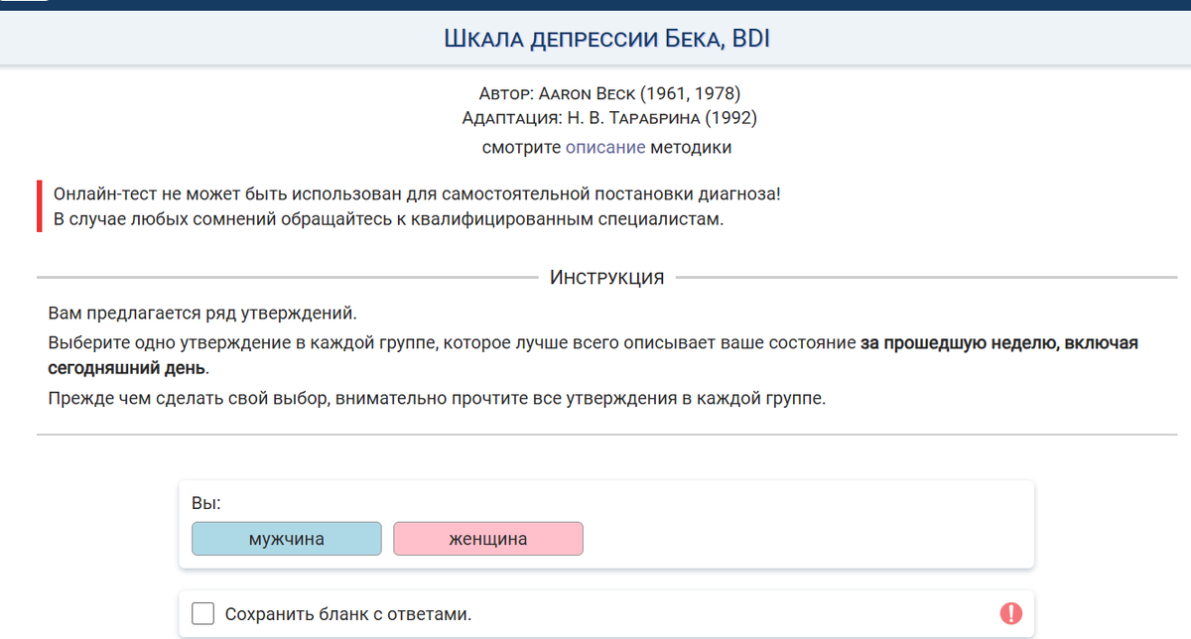Click the red exclamation warning icon

coord(1010,613)
